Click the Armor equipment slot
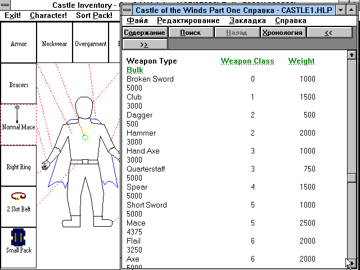The image size is (360, 270). click(19, 43)
